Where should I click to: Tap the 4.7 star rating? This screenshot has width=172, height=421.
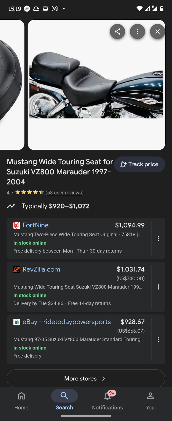pos(29,193)
